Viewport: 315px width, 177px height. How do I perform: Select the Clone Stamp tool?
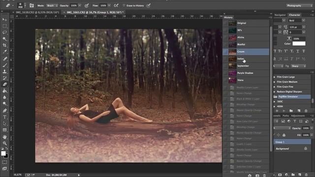coord(4,71)
